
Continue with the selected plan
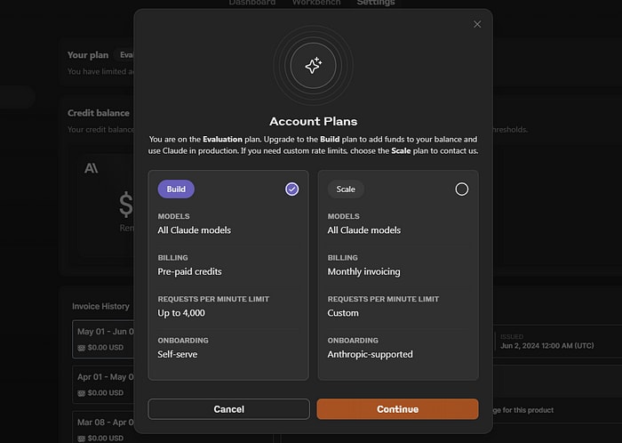[397, 409]
